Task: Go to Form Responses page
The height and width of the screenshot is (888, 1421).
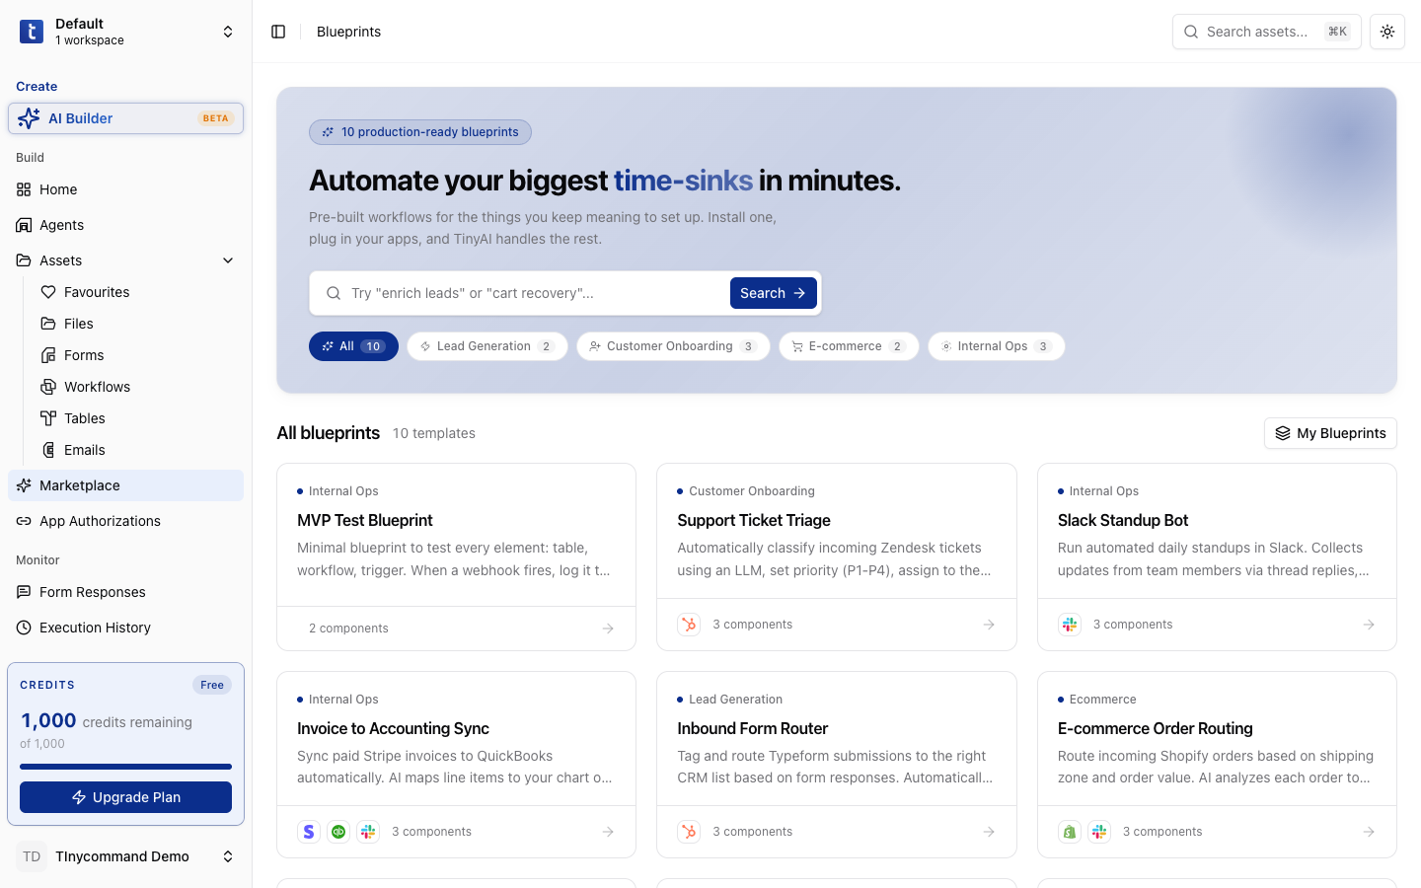Action: tap(125, 592)
